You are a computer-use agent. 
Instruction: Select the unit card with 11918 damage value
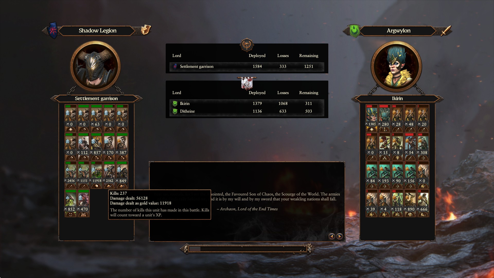96,175
